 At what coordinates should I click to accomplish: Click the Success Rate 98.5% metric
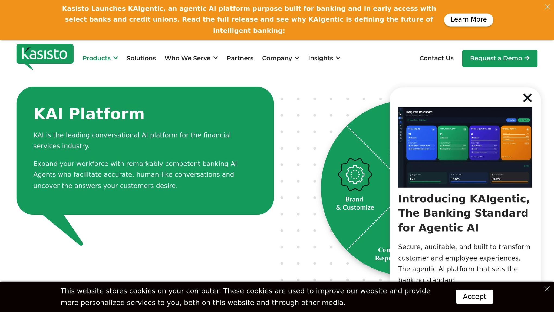pyautogui.click(x=468, y=178)
